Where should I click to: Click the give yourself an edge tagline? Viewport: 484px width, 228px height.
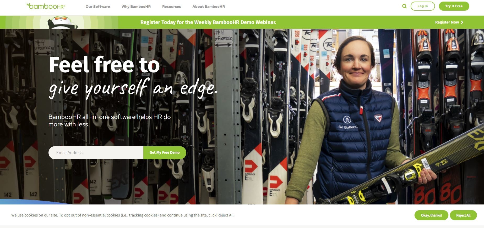pyautogui.click(x=133, y=89)
